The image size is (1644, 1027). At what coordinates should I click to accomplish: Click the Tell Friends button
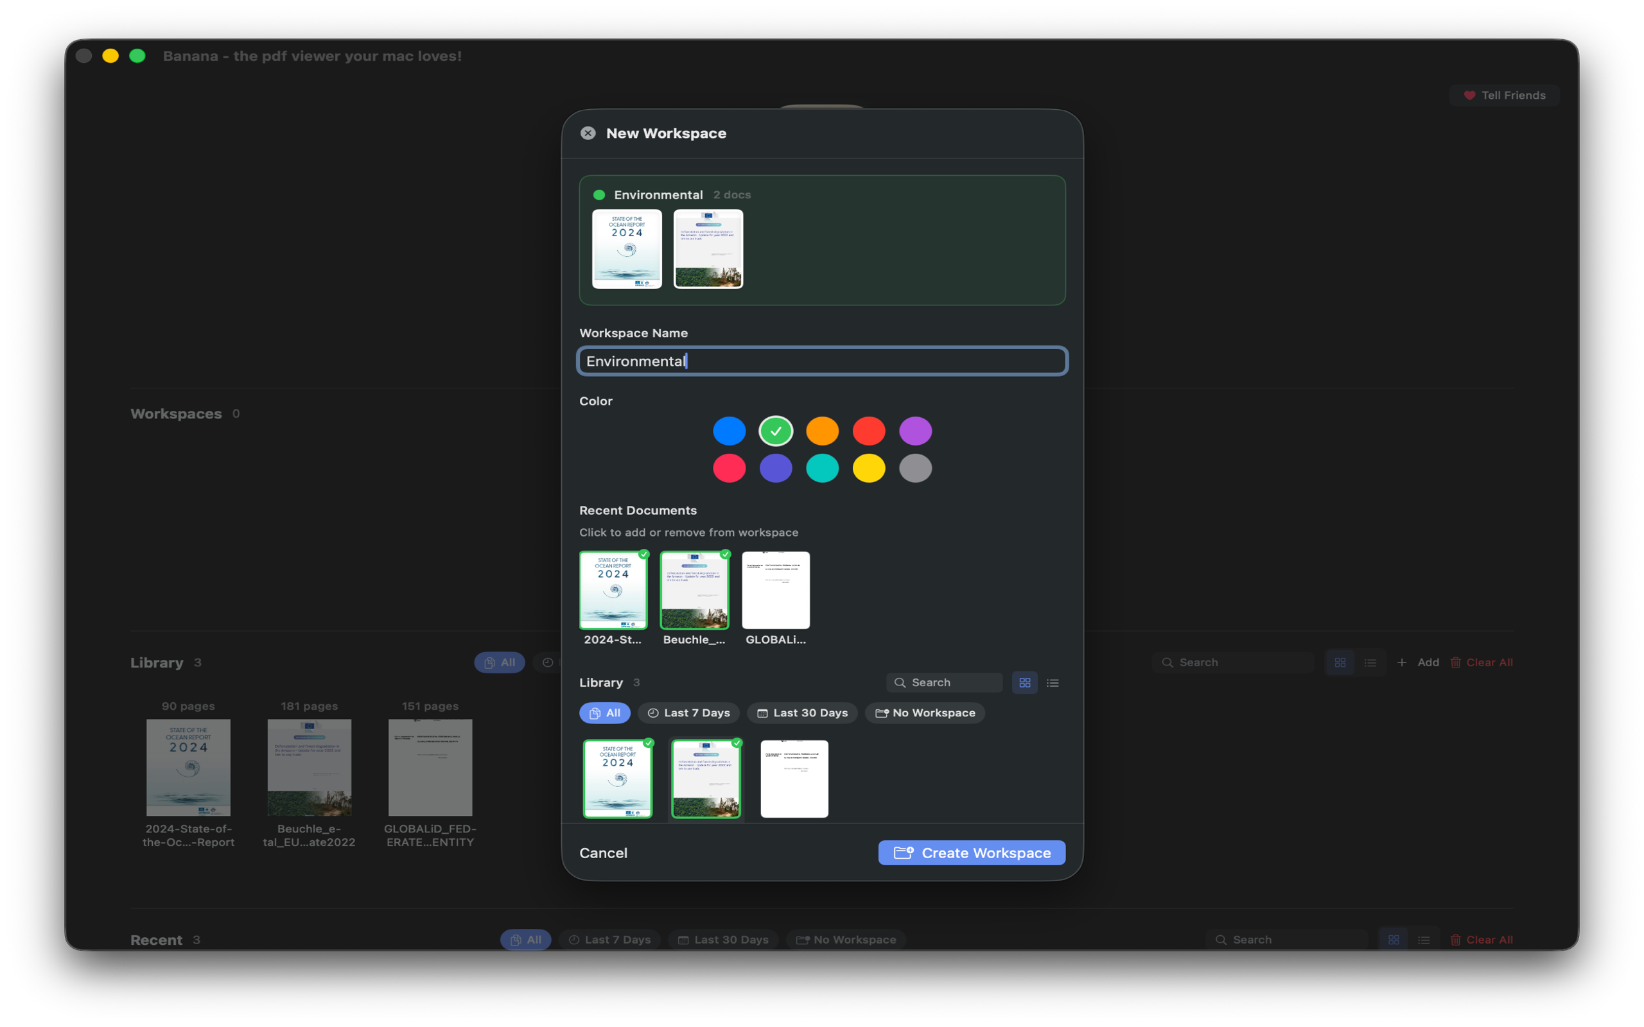[x=1504, y=95]
